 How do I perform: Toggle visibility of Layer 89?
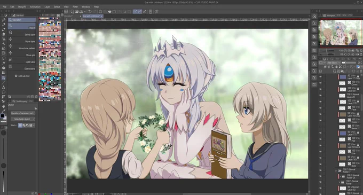(x=320, y=89)
